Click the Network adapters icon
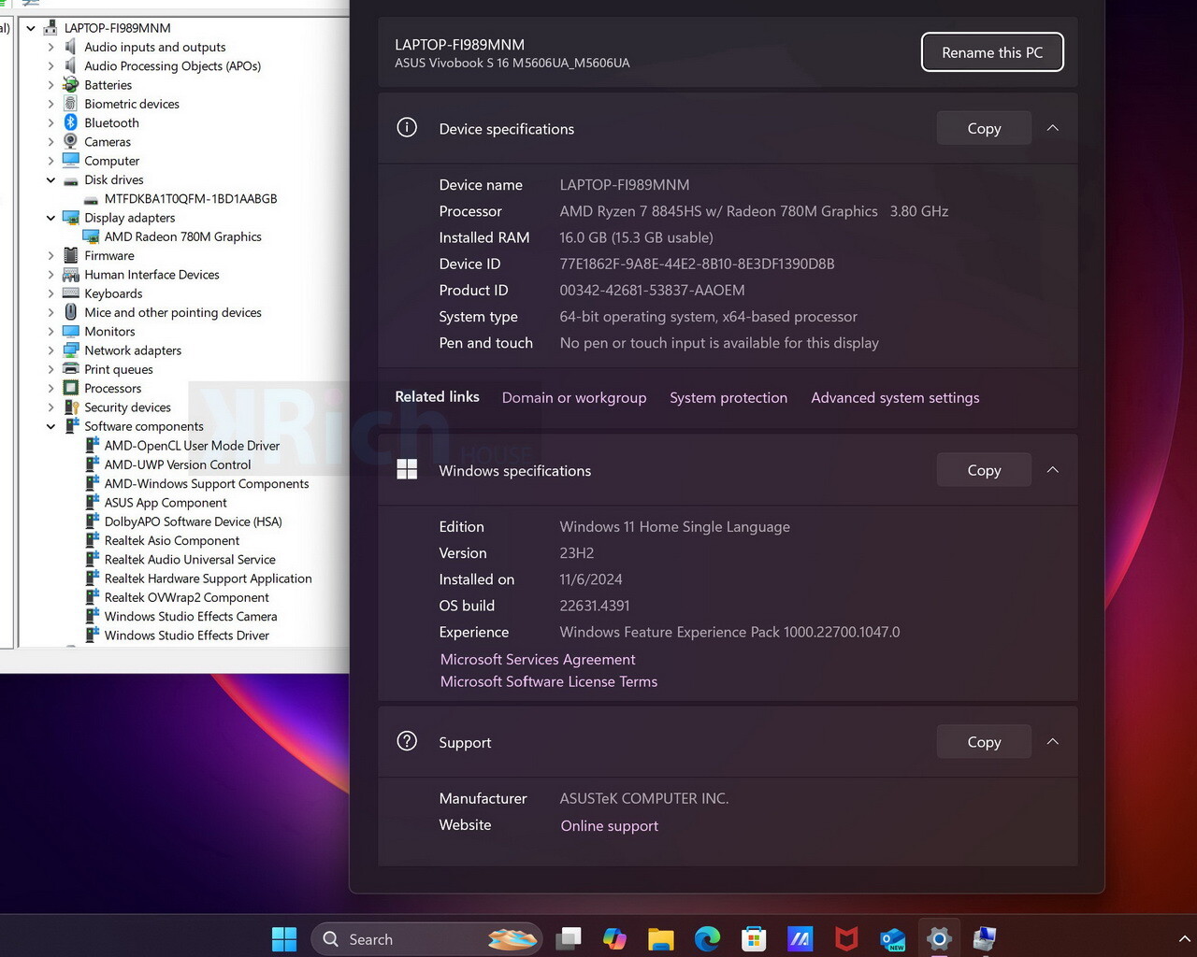Viewport: 1197px width, 957px height. [71, 350]
